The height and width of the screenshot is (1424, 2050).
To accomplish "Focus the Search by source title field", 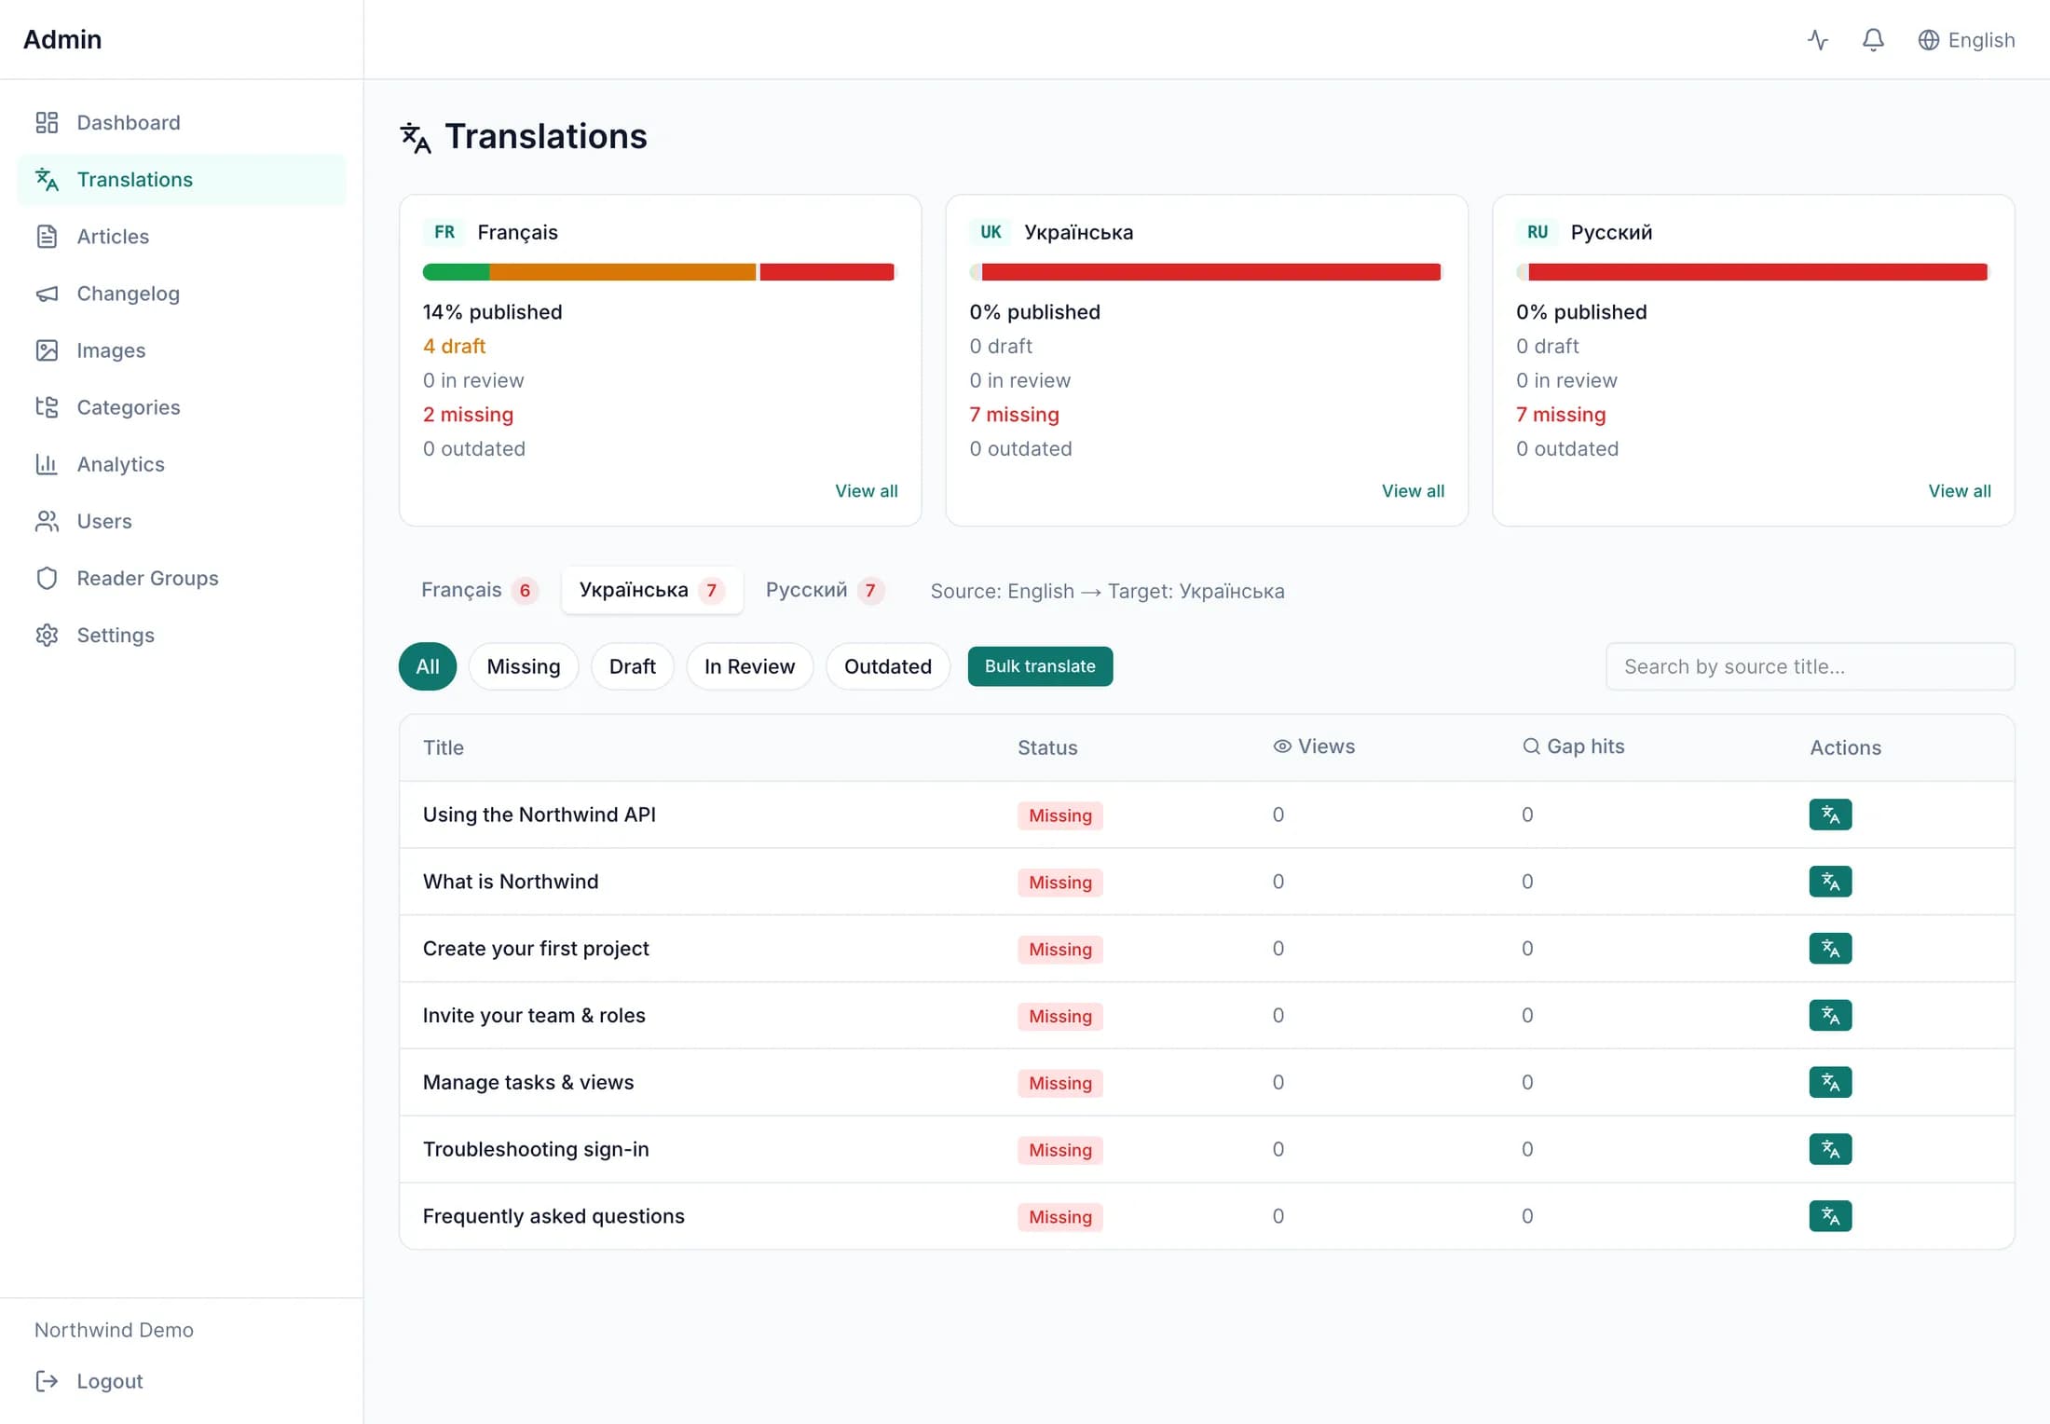I will (1810, 666).
